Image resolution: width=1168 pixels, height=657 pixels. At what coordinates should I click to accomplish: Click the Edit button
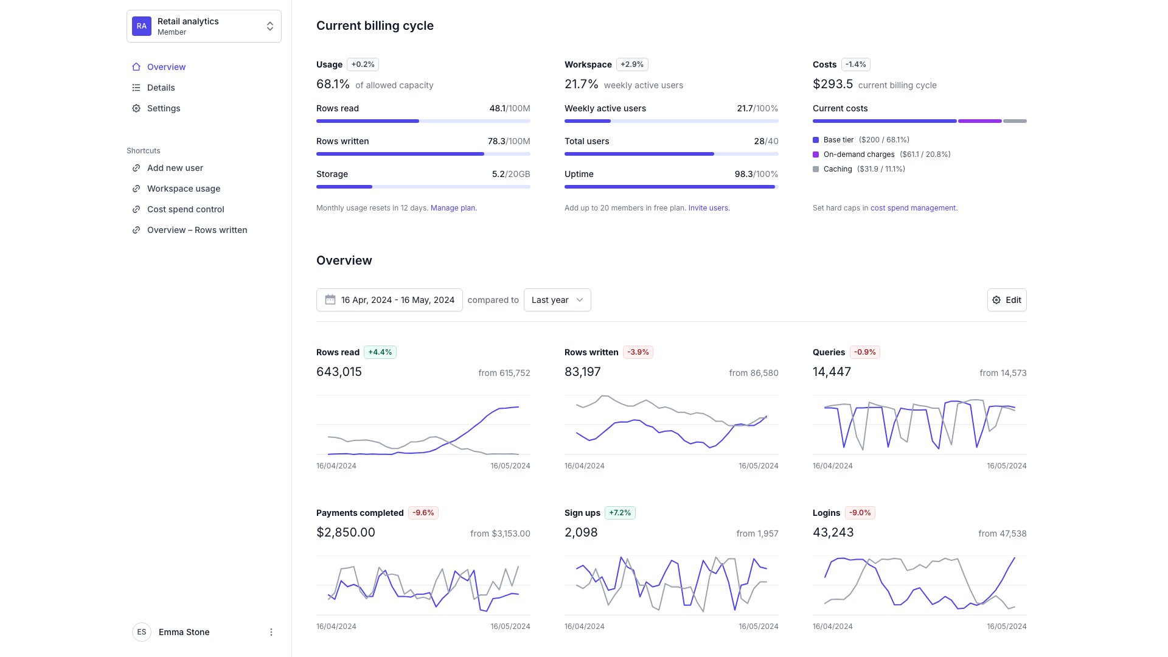click(1007, 299)
